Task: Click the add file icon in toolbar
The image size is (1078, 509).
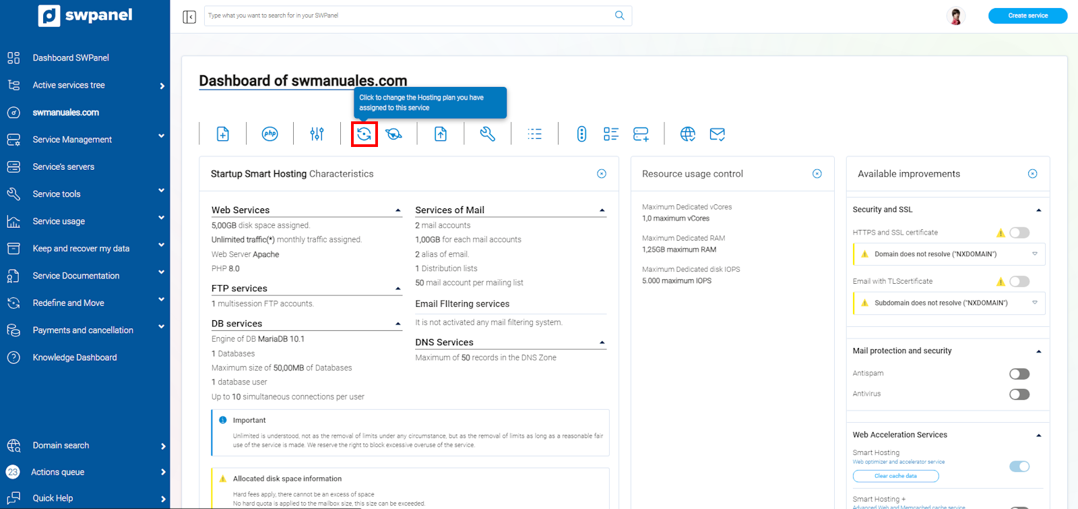Action: coord(222,134)
